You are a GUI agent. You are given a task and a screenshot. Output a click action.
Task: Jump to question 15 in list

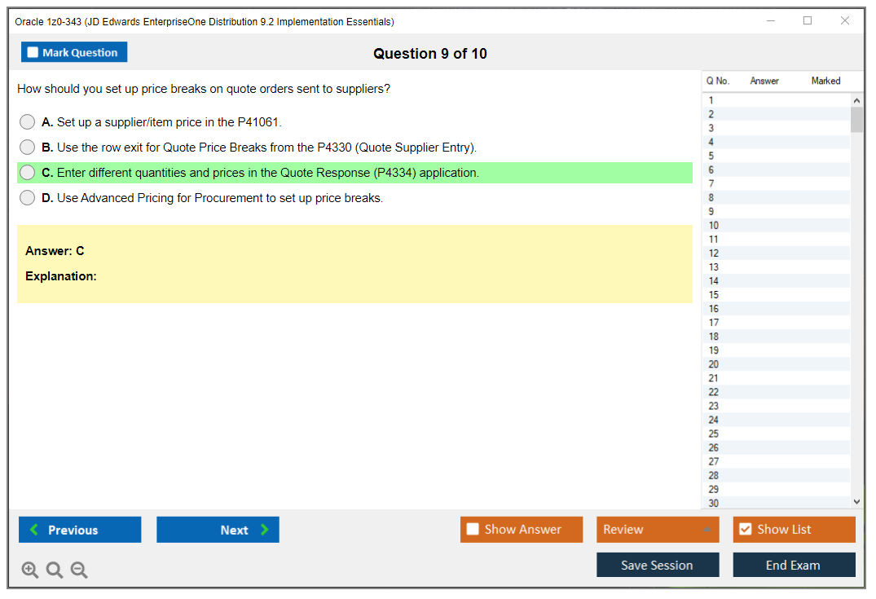pos(714,295)
